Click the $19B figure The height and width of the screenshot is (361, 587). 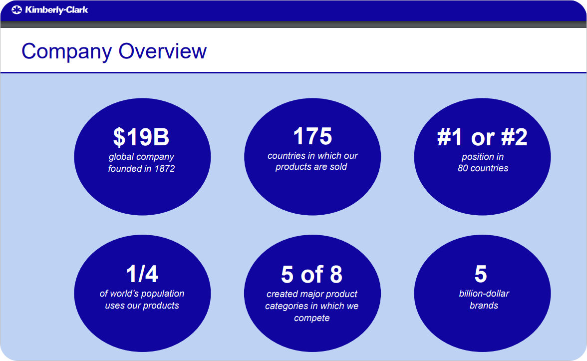tap(141, 137)
